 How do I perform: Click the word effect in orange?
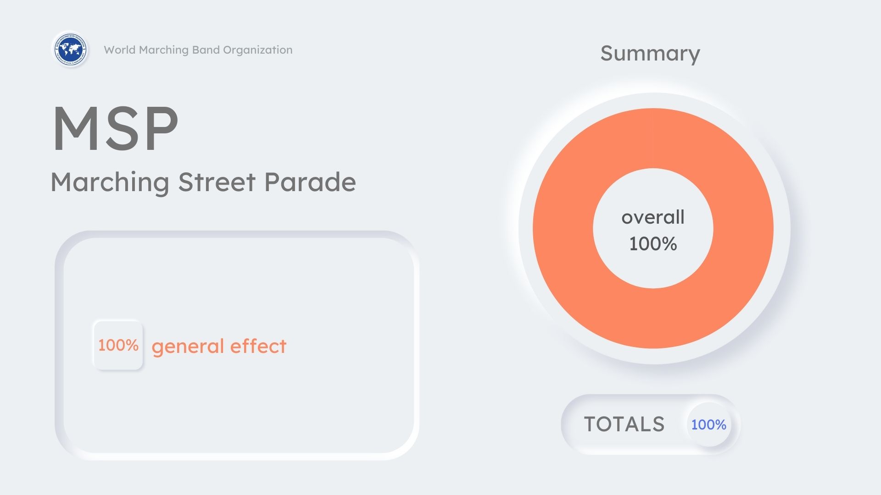point(258,346)
